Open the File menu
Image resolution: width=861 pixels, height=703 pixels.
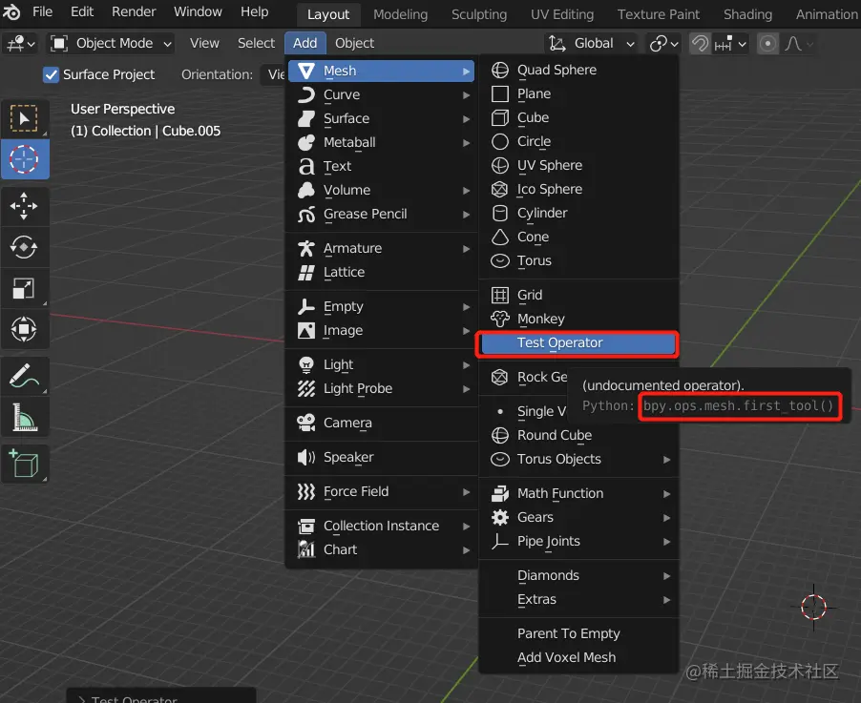click(42, 11)
